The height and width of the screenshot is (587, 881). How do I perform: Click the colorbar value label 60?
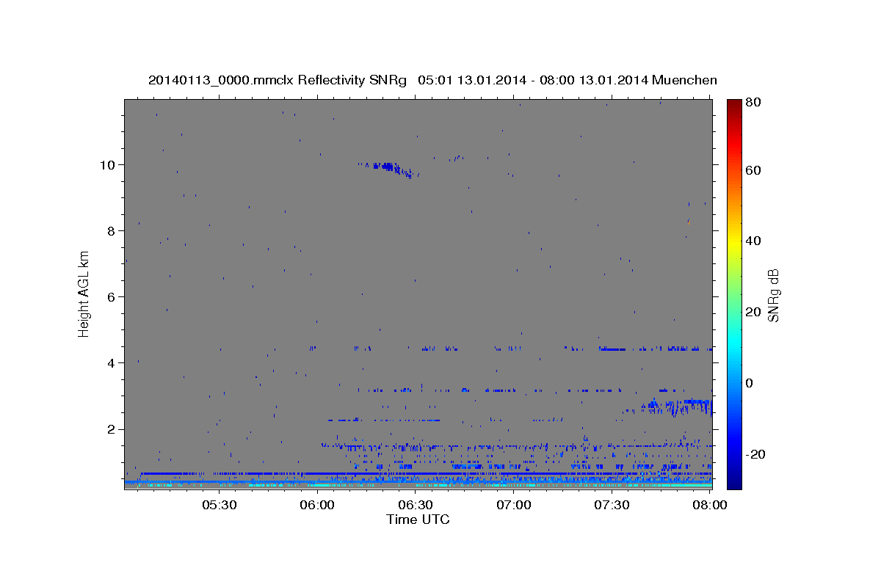tap(753, 170)
